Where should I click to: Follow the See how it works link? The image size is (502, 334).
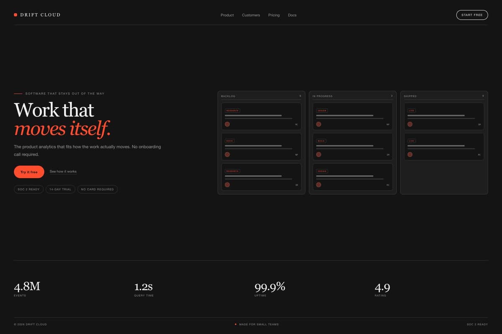tap(63, 172)
